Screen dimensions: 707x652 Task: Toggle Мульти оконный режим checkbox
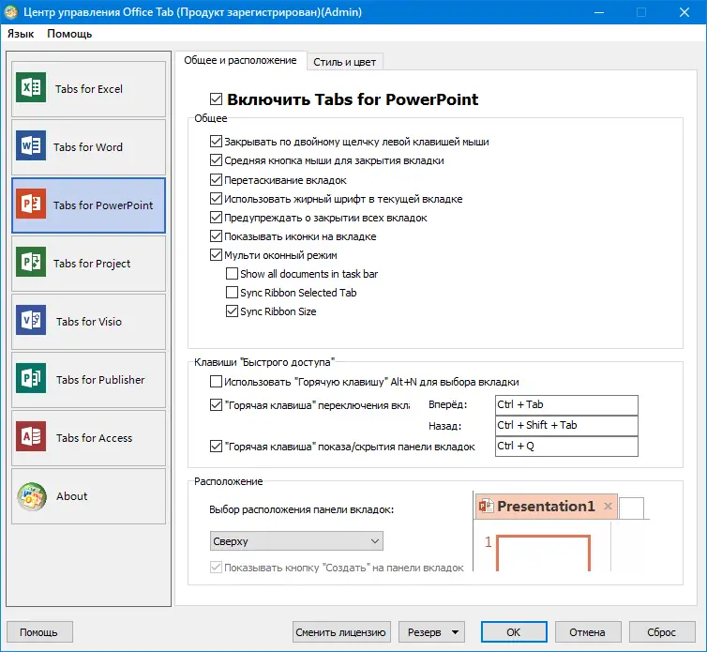click(x=216, y=255)
